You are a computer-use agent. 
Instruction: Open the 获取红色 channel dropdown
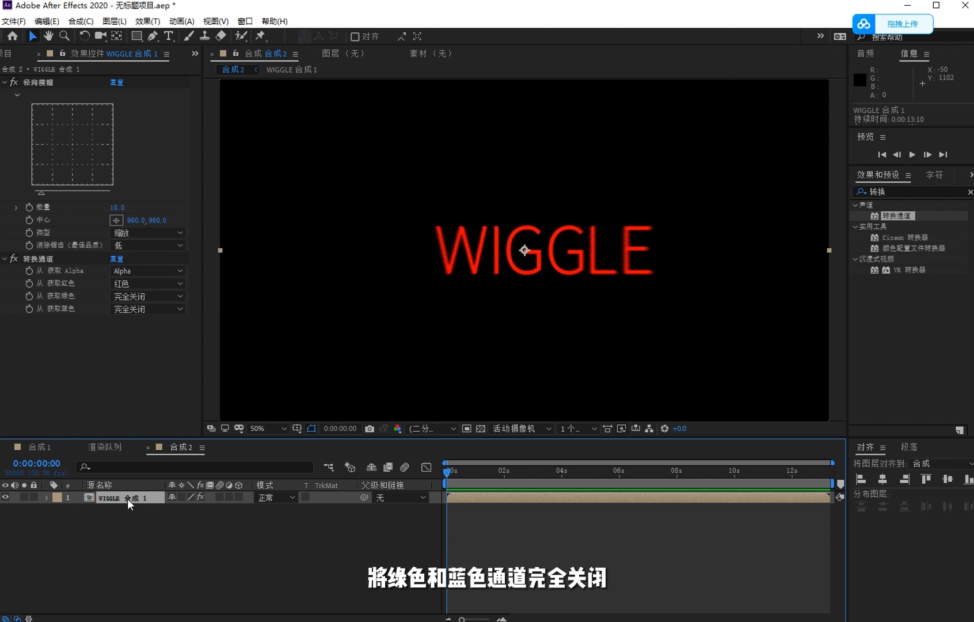(x=147, y=283)
